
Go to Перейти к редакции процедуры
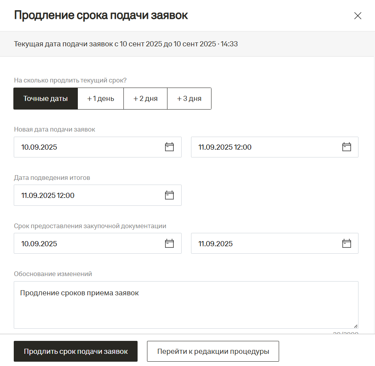(213, 351)
